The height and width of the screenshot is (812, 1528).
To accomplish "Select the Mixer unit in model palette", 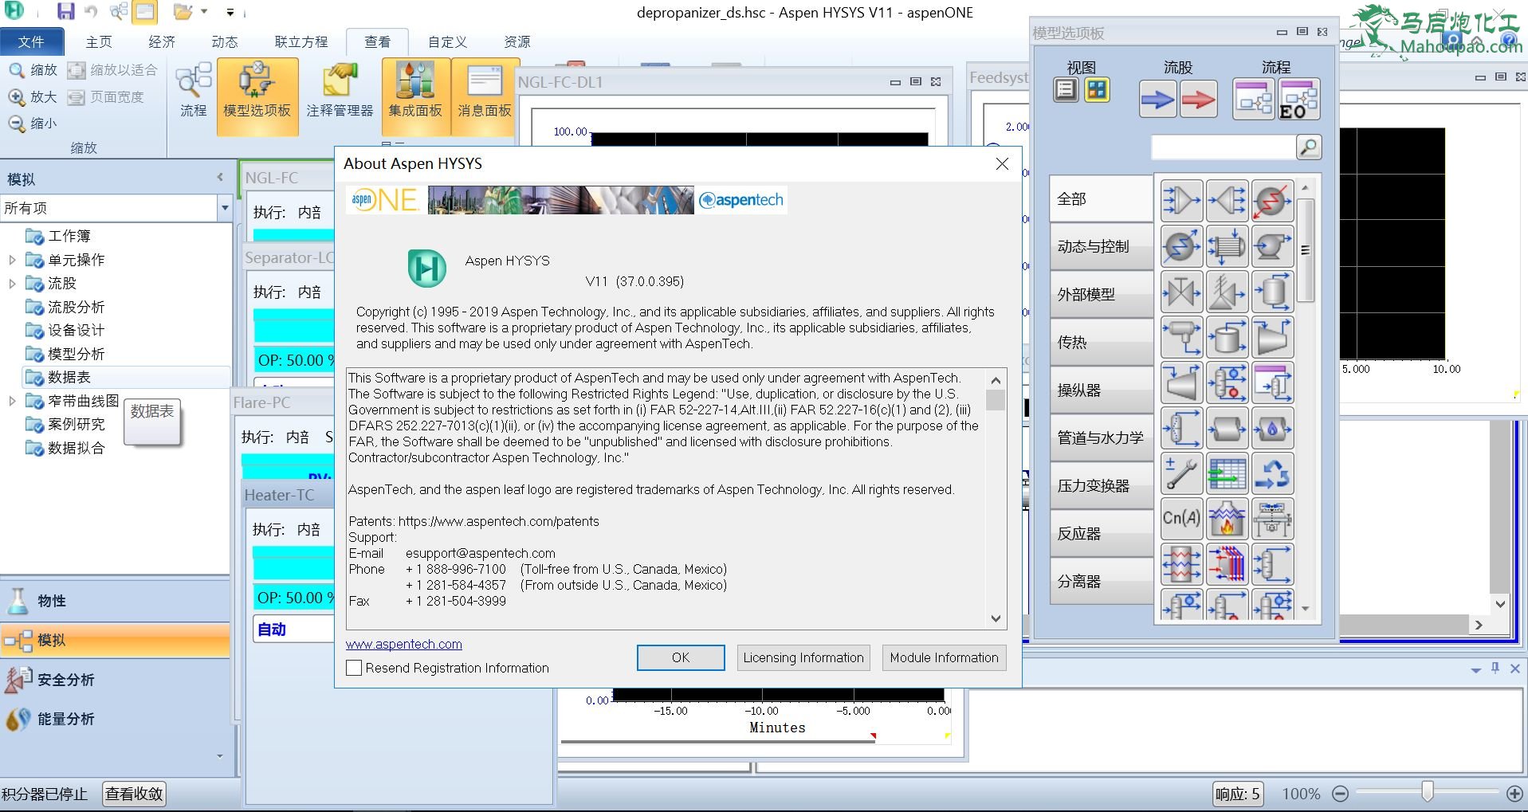I will click(1181, 201).
